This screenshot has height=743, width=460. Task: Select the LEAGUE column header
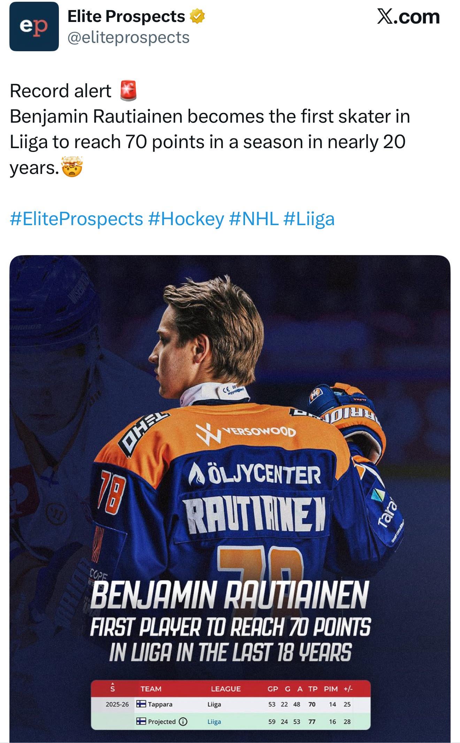tap(226, 689)
